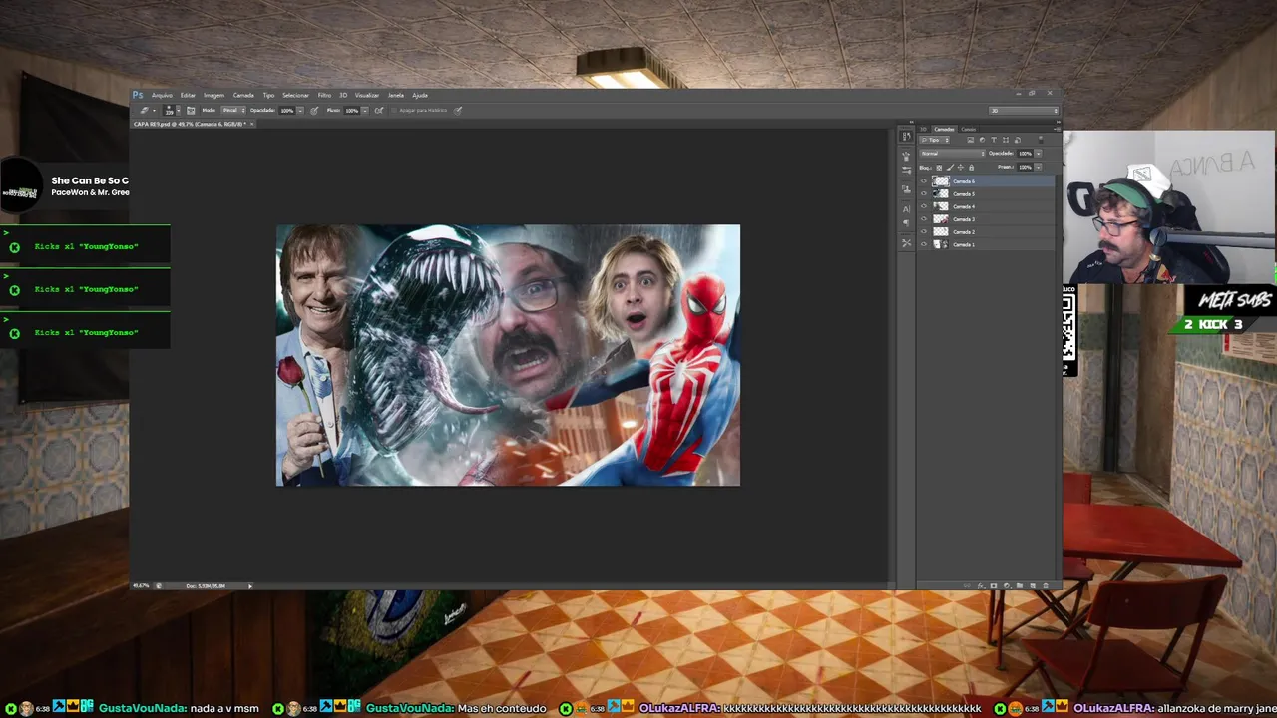1277x718 pixels.
Task: Open the Filtro menu
Action: point(324,95)
